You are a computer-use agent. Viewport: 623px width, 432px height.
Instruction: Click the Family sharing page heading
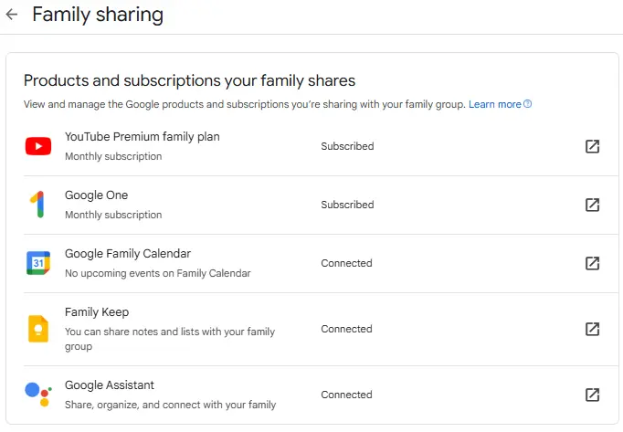pos(98,15)
